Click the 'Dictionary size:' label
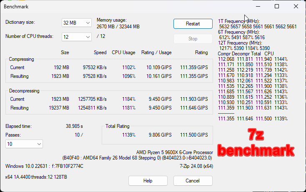The image size is (306, 192). pyautogui.click(x=20, y=22)
